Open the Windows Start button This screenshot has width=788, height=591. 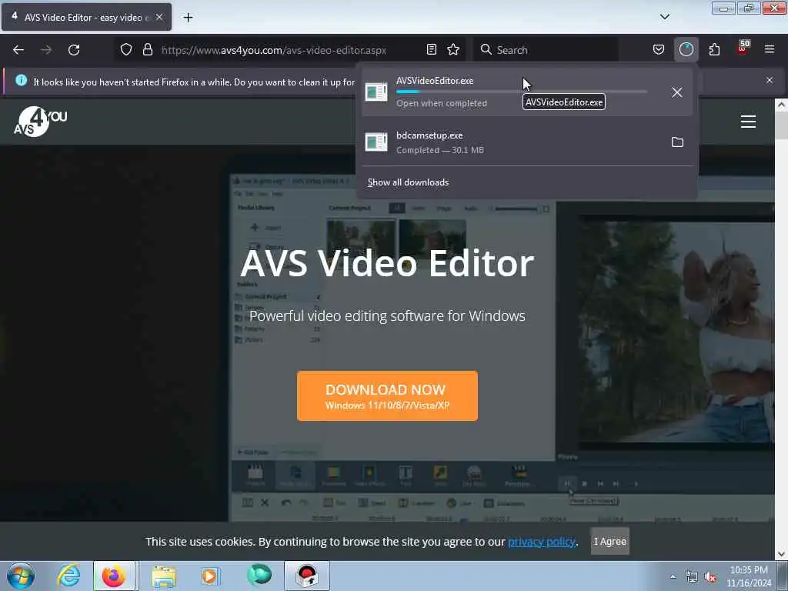[21, 576]
